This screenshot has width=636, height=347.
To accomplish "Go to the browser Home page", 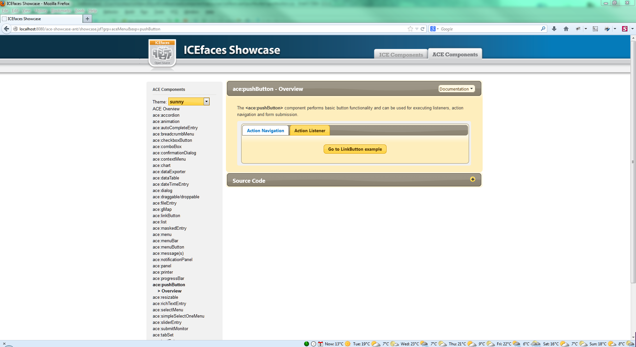I will coord(566,29).
